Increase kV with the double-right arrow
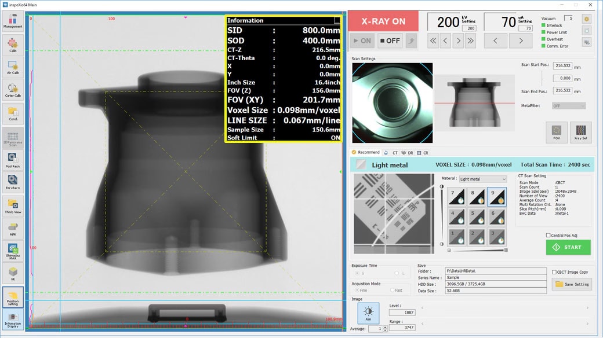 [x=470, y=41]
